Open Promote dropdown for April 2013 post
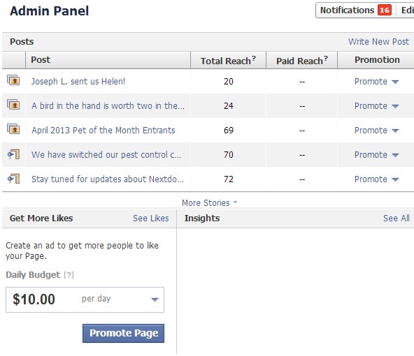Image resolution: width=414 pixels, height=356 pixels. coord(376,130)
